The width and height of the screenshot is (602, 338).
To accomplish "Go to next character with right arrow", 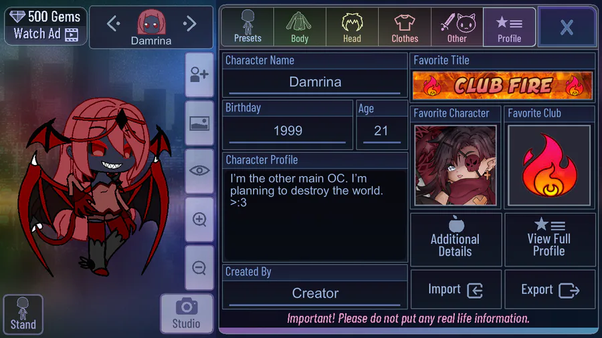I will (190, 24).
